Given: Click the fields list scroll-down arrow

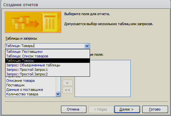Looking at the screenshot, I should tap(58, 94).
